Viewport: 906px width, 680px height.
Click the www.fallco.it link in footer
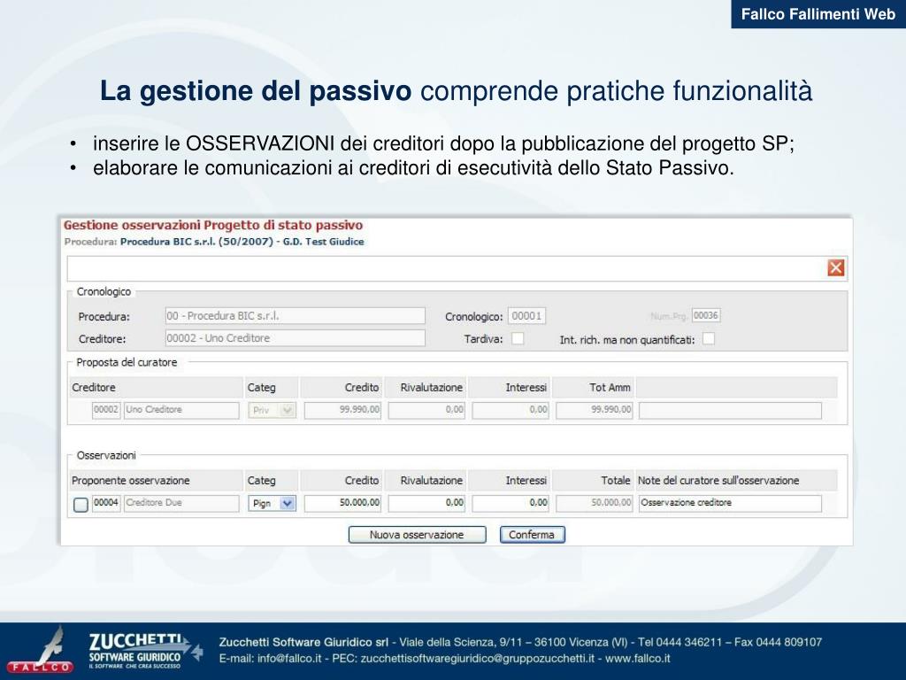pyautogui.click(x=638, y=658)
